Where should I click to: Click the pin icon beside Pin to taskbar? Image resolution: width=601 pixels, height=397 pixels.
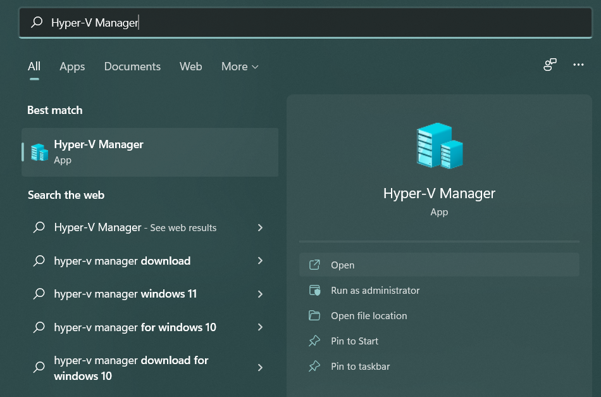(314, 366)
